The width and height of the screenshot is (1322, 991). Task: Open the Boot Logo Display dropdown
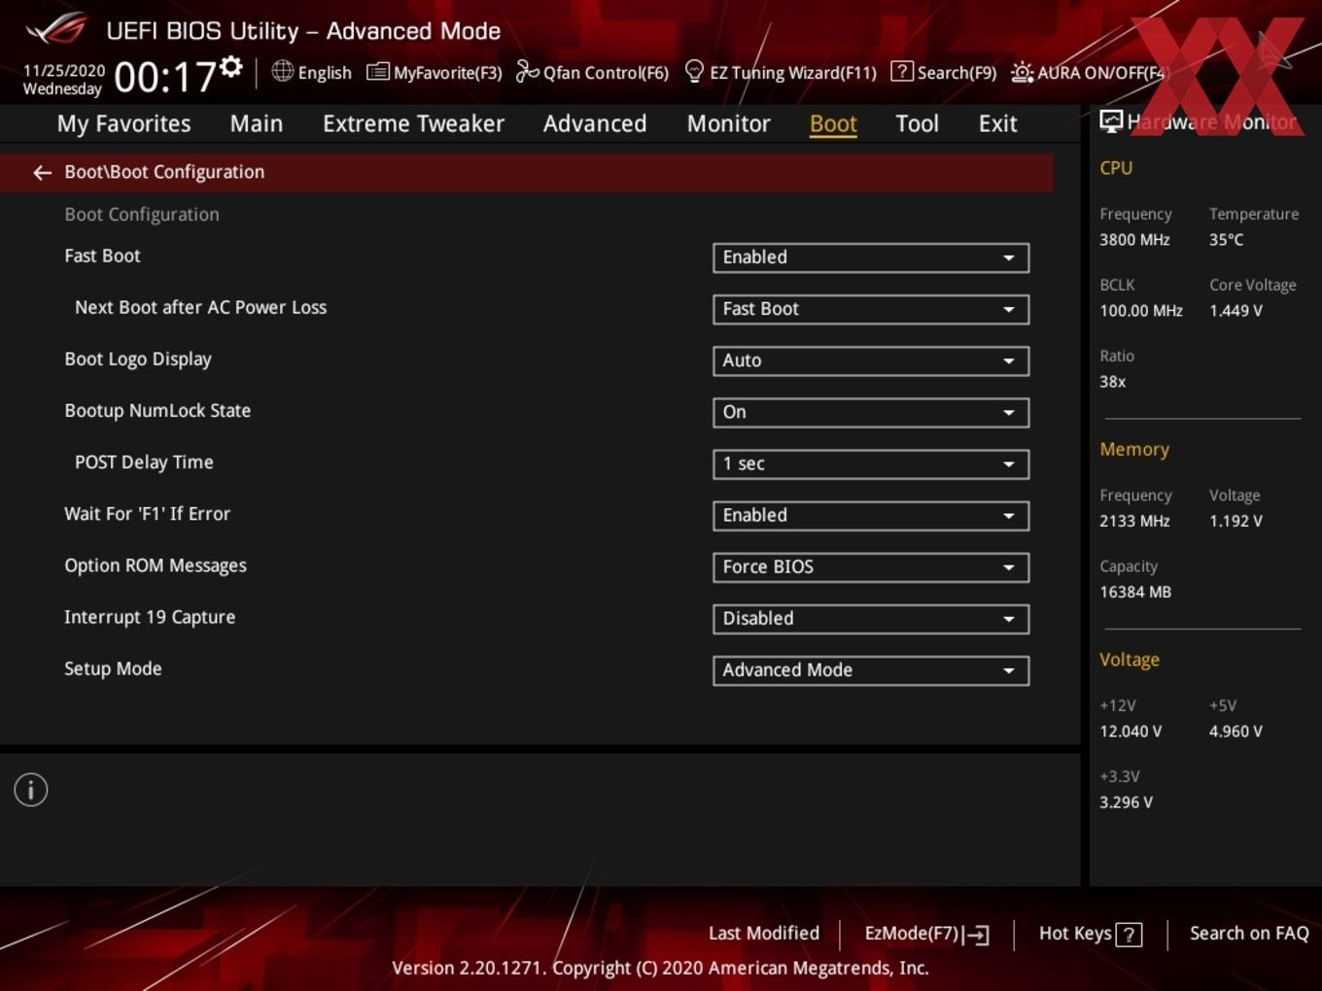pos(871,360)
